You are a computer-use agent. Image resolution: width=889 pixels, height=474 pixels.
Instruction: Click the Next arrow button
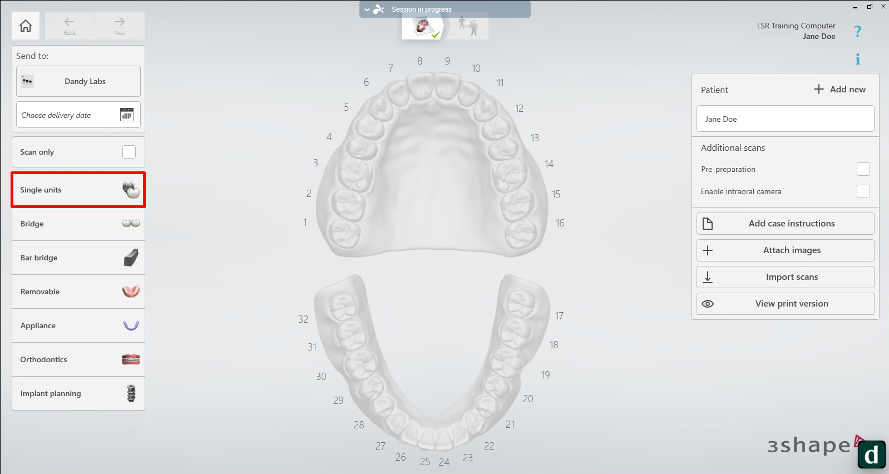(120, 26)
